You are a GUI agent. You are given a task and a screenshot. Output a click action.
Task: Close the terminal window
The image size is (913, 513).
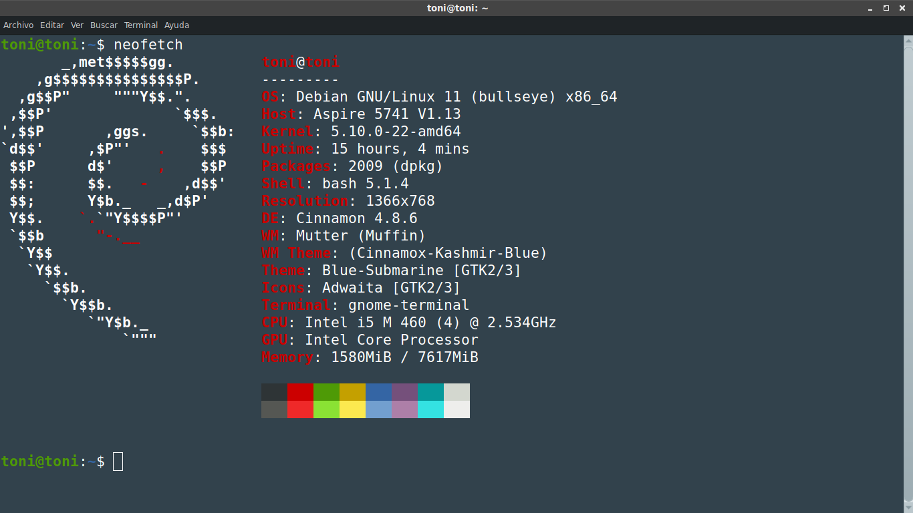(x=902, y=8)
